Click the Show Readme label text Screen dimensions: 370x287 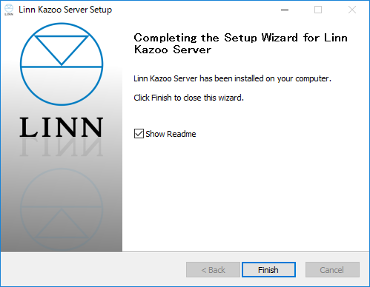[x=171, y=134]
